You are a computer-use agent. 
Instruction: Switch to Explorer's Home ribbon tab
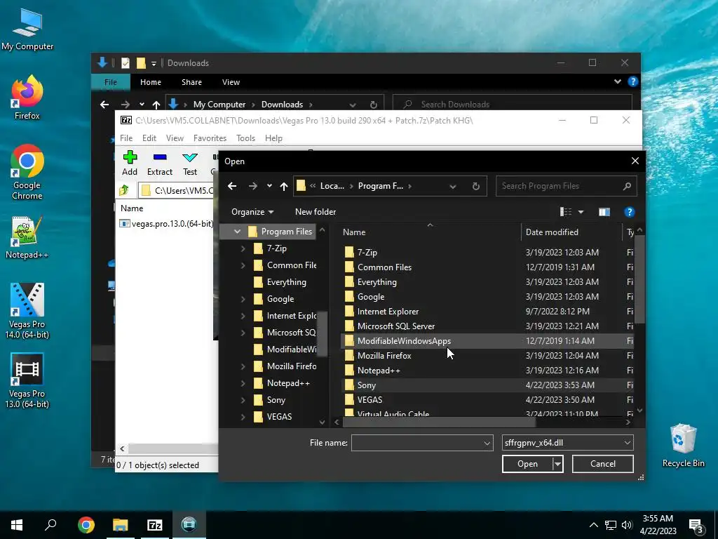coord(151,82)
